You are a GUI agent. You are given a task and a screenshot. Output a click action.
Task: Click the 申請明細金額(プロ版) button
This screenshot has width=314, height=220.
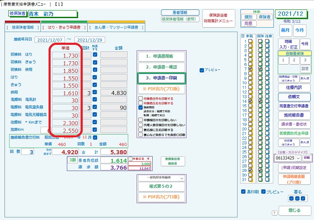tap(294, 179)
